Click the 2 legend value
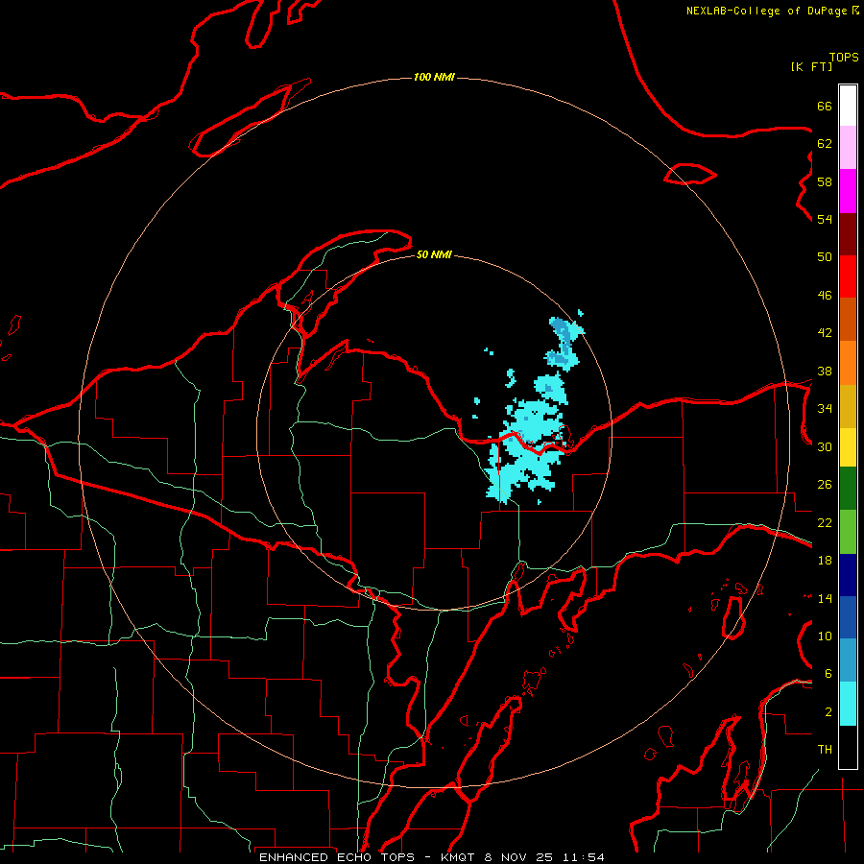Image resolution: width=864 pixels, height=864 pixels. pos(828,712)
